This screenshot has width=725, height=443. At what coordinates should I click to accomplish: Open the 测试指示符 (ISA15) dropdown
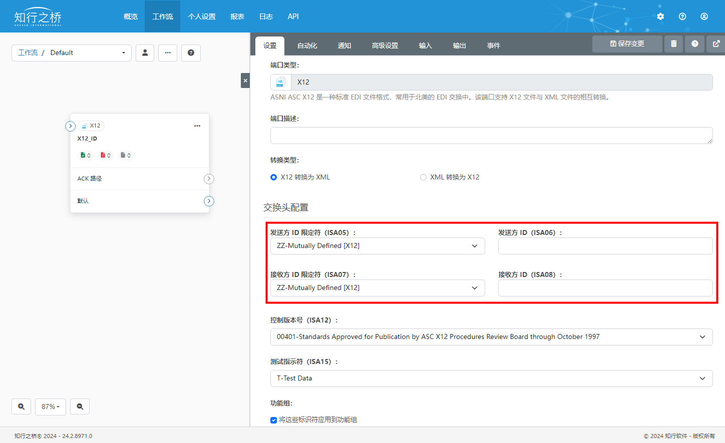491,378
